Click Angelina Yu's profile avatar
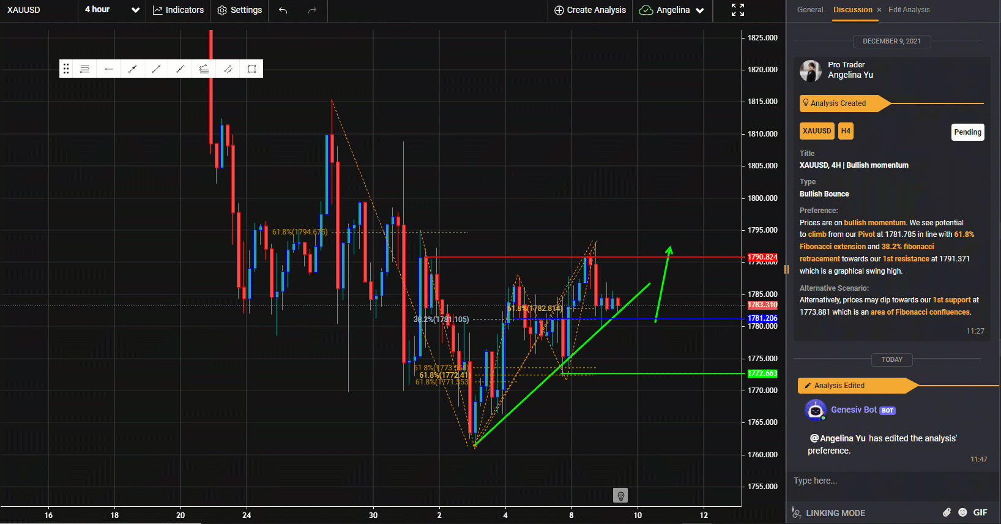Screen dimensions: 1001x524 pos(811,70)
